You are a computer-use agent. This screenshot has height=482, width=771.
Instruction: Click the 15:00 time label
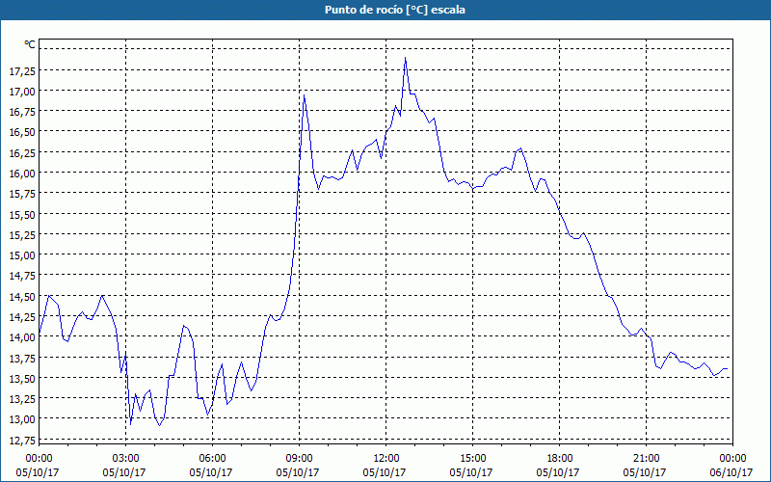tap(473, 459)
